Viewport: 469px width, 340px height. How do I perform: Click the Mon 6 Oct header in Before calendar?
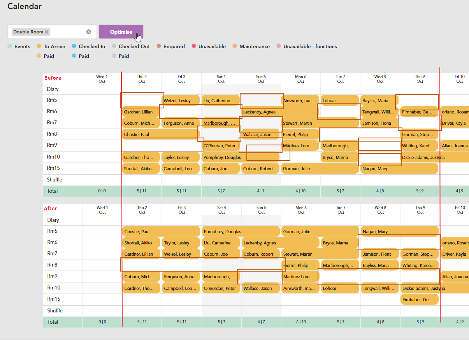pyautogui.click(x=301, y=79)
